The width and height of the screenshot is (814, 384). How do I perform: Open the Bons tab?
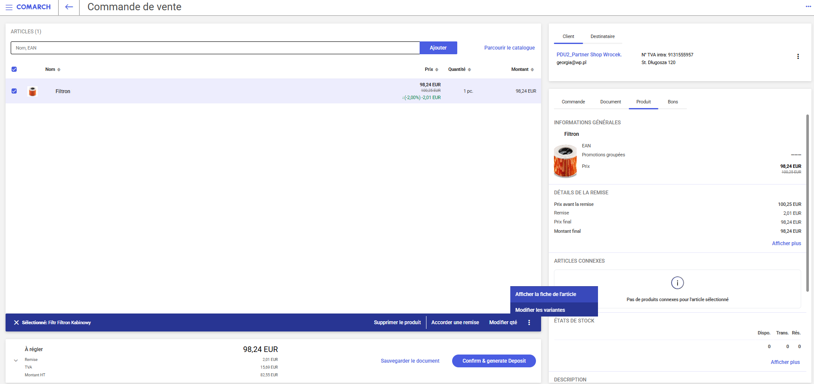coord(672,102)
